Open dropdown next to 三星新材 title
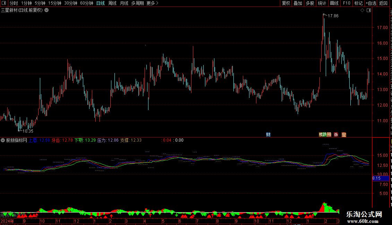Screen dimensions: 392x225 pyautogui.click(x=46, y=10)
